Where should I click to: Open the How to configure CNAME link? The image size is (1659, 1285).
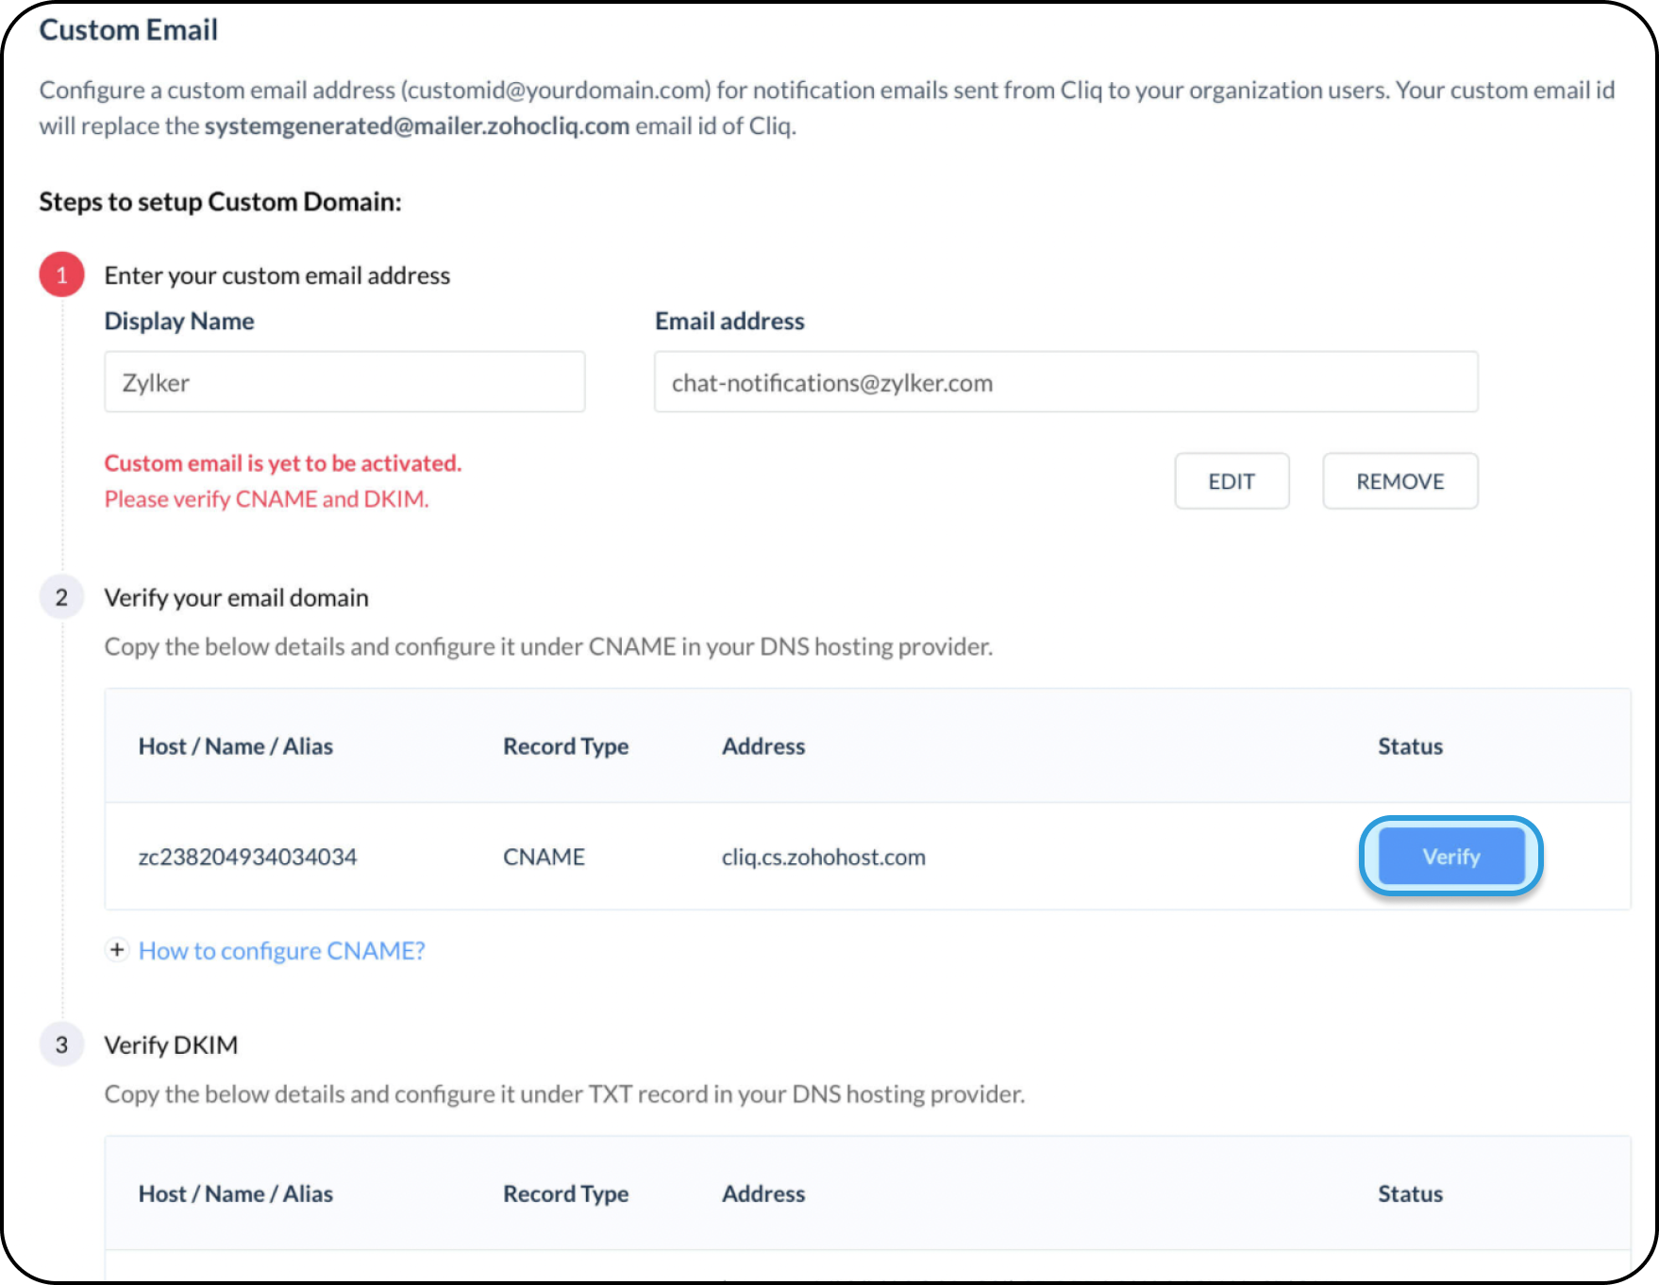click(281, 951)
